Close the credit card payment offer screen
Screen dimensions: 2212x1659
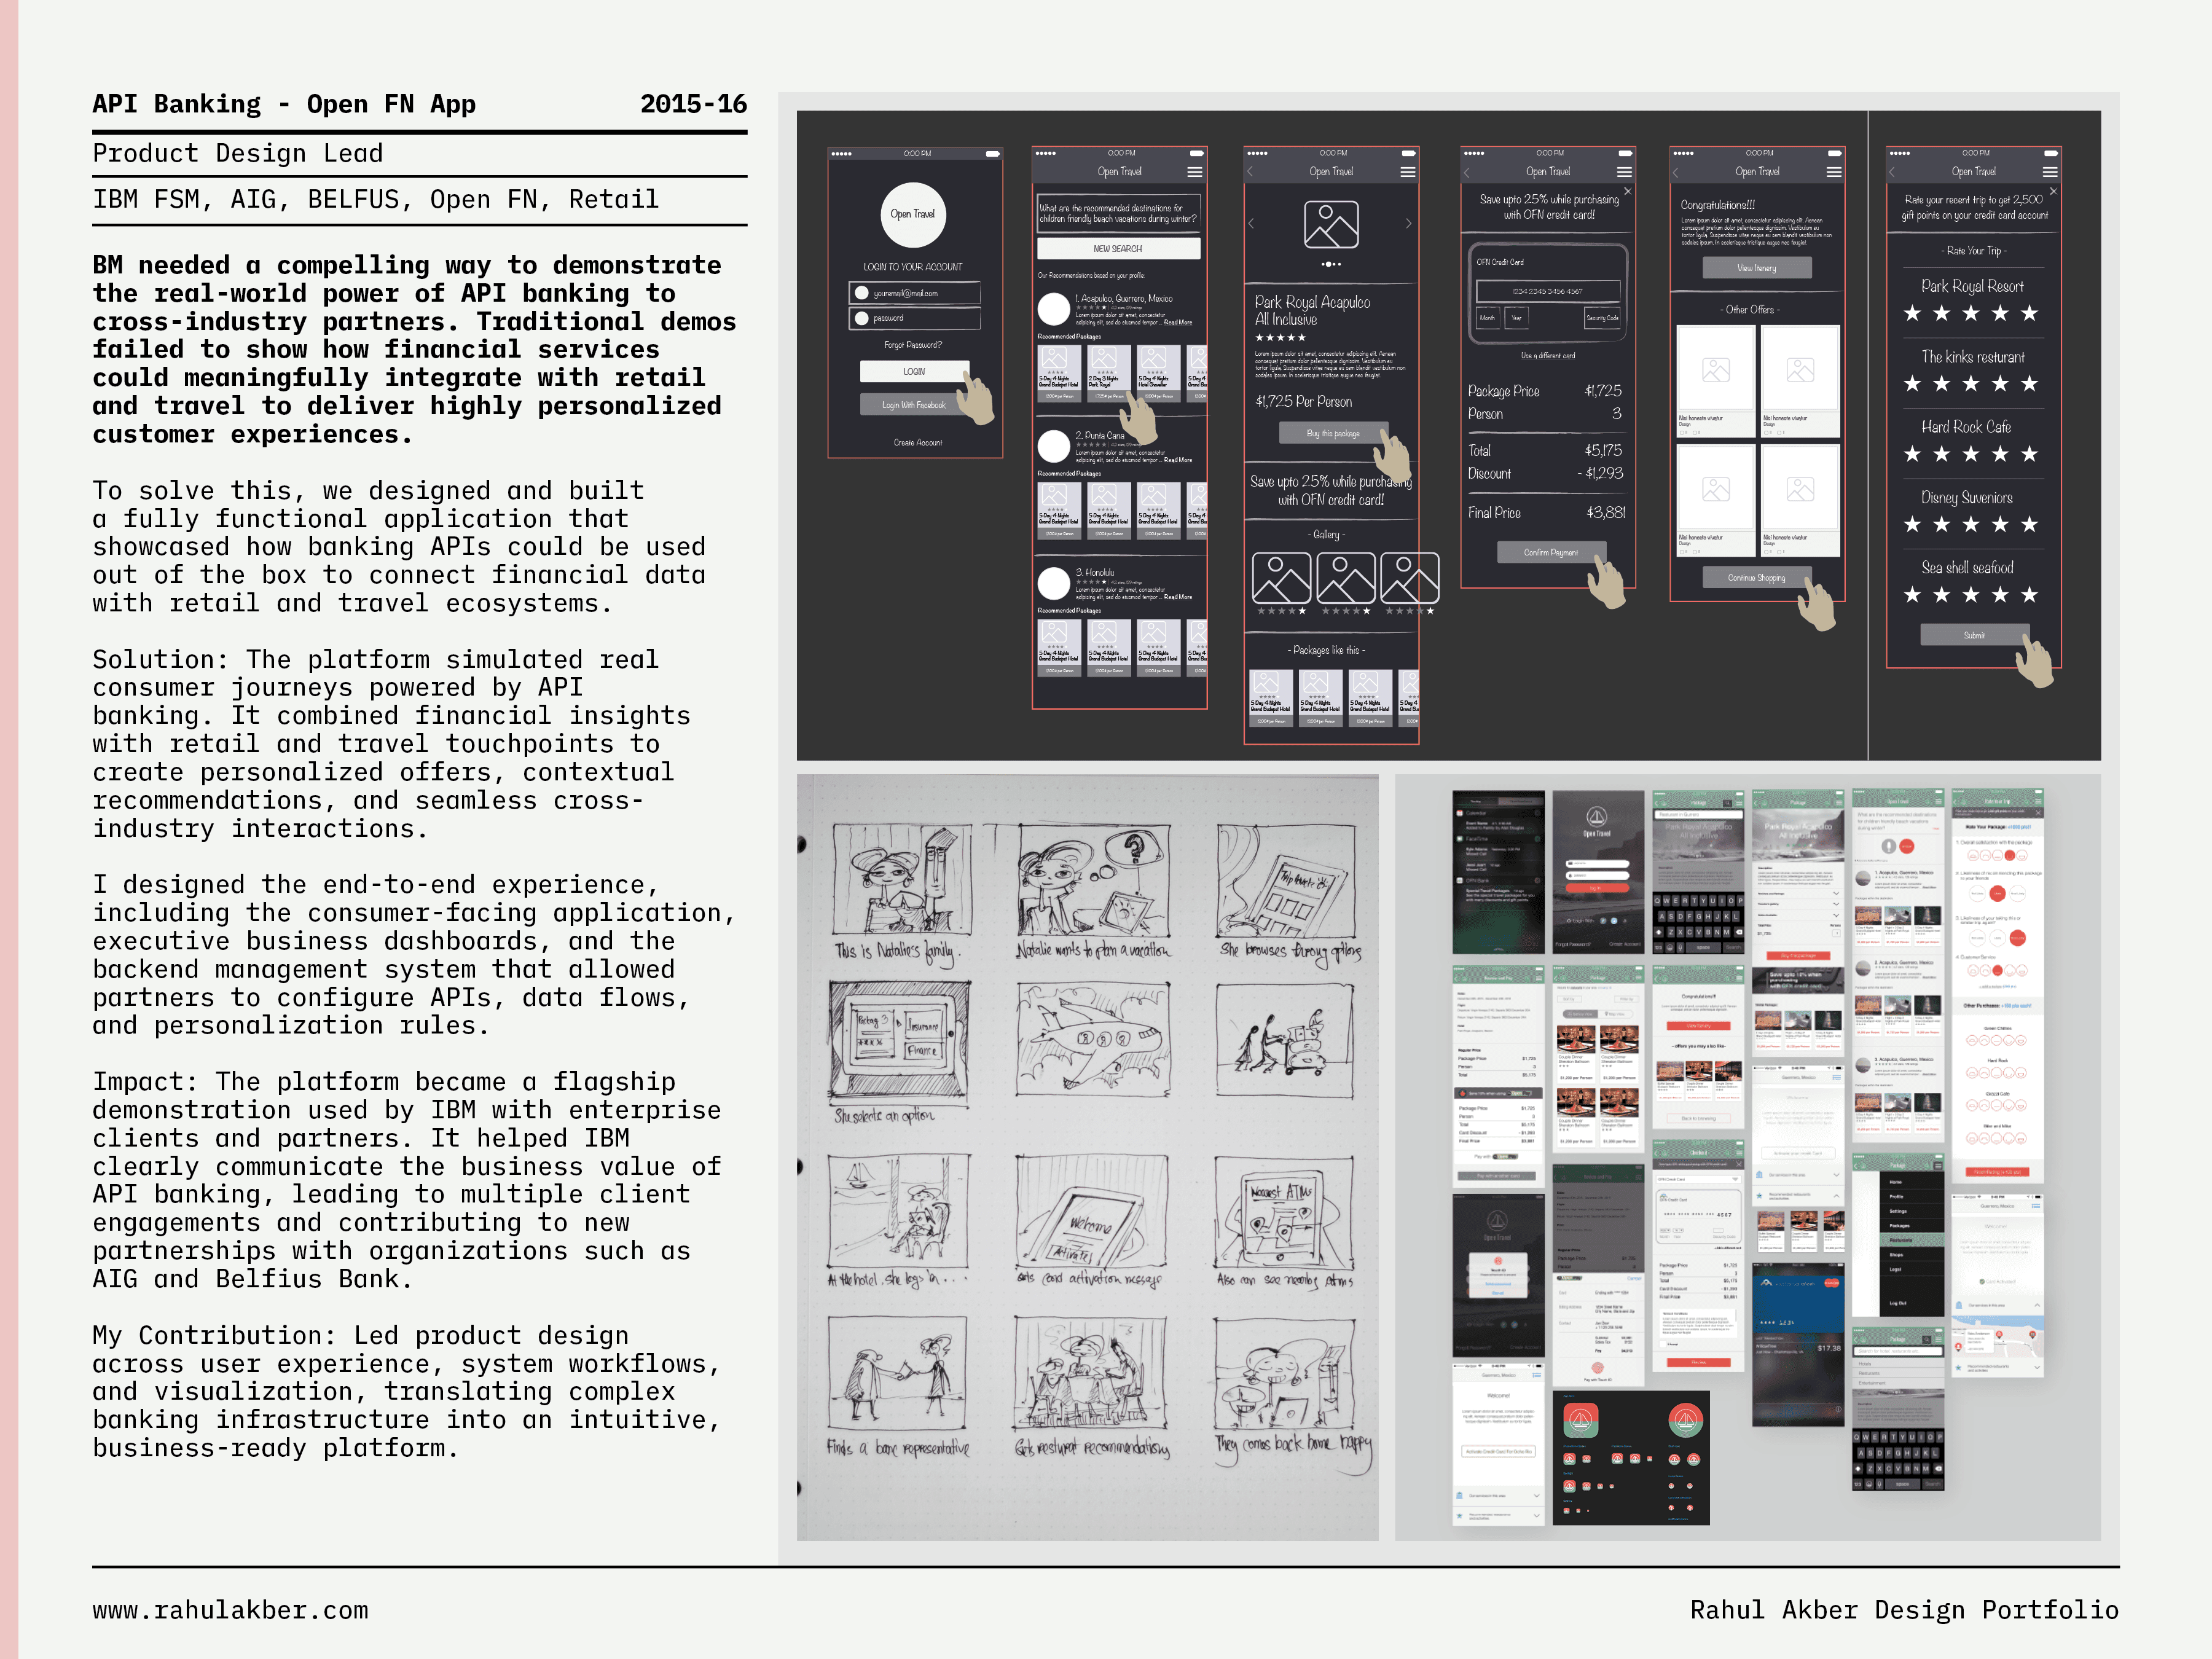tap(1627, 191)
